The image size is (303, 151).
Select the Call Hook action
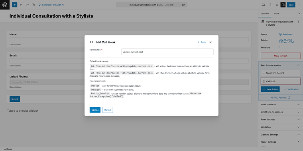coord(281,81)
